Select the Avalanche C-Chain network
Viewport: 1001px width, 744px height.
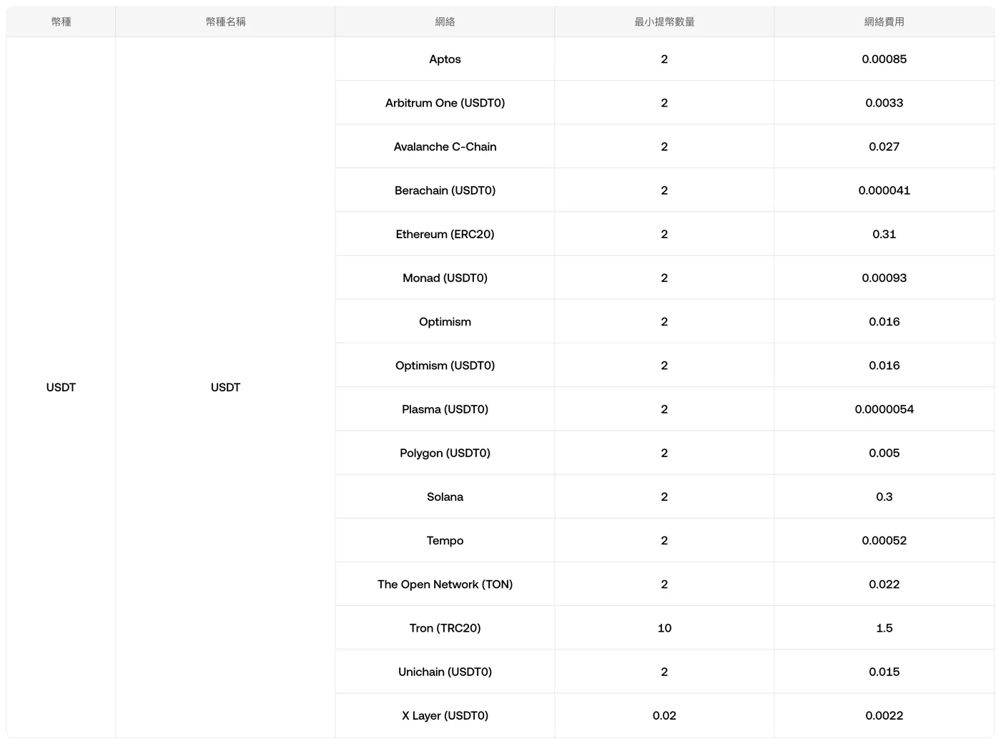[x=445, y=147]
